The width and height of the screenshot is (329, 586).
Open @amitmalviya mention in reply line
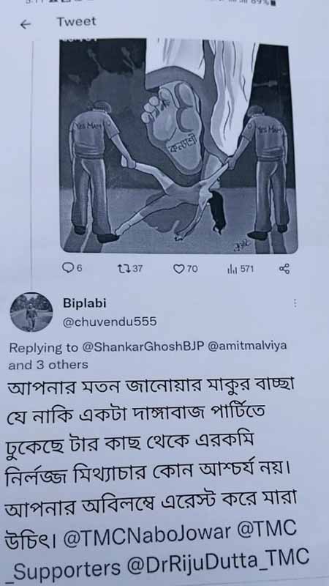pyautogui.click(x=247, y=346)
